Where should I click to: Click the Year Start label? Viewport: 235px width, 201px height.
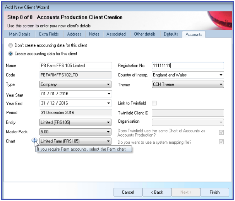click(15, 95)
